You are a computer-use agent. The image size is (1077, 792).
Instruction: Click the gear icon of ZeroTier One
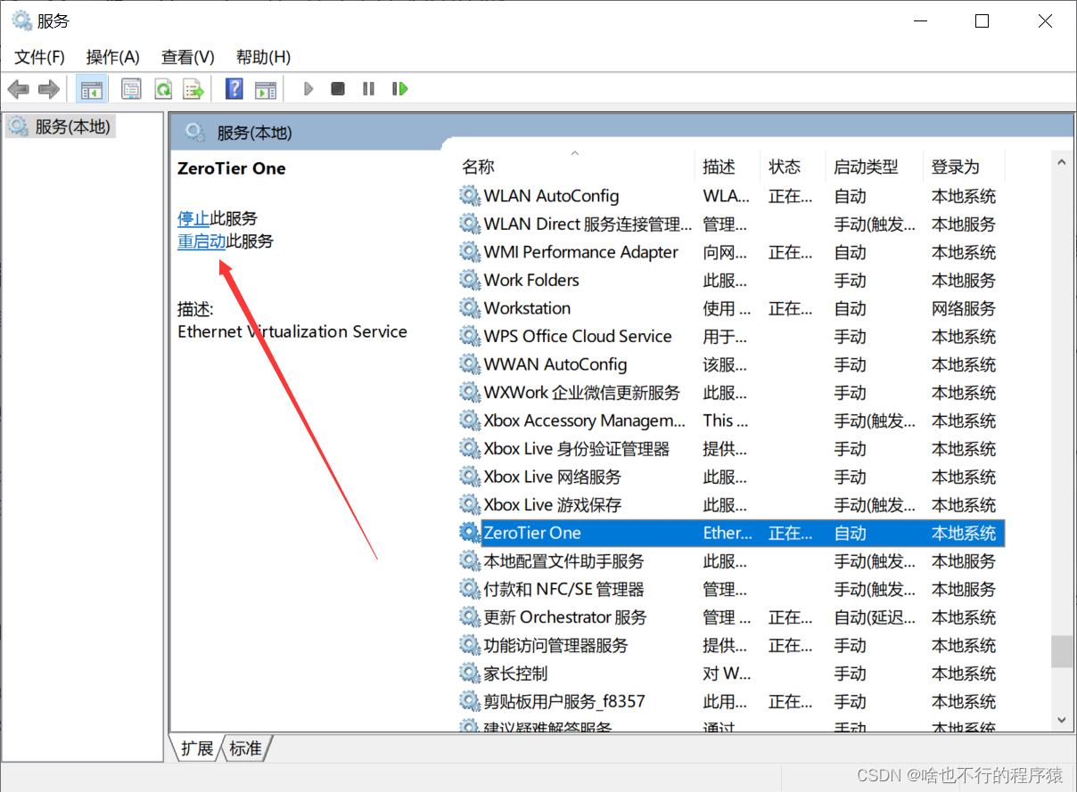point(470,533)
